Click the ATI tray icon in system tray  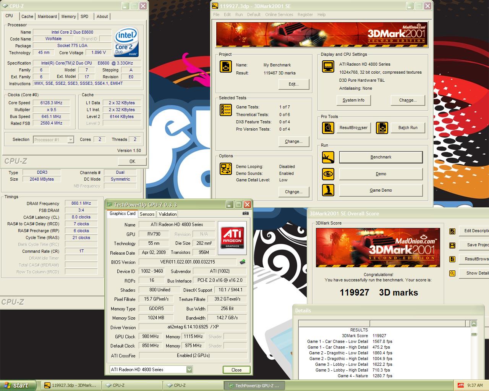pos(461,385)
